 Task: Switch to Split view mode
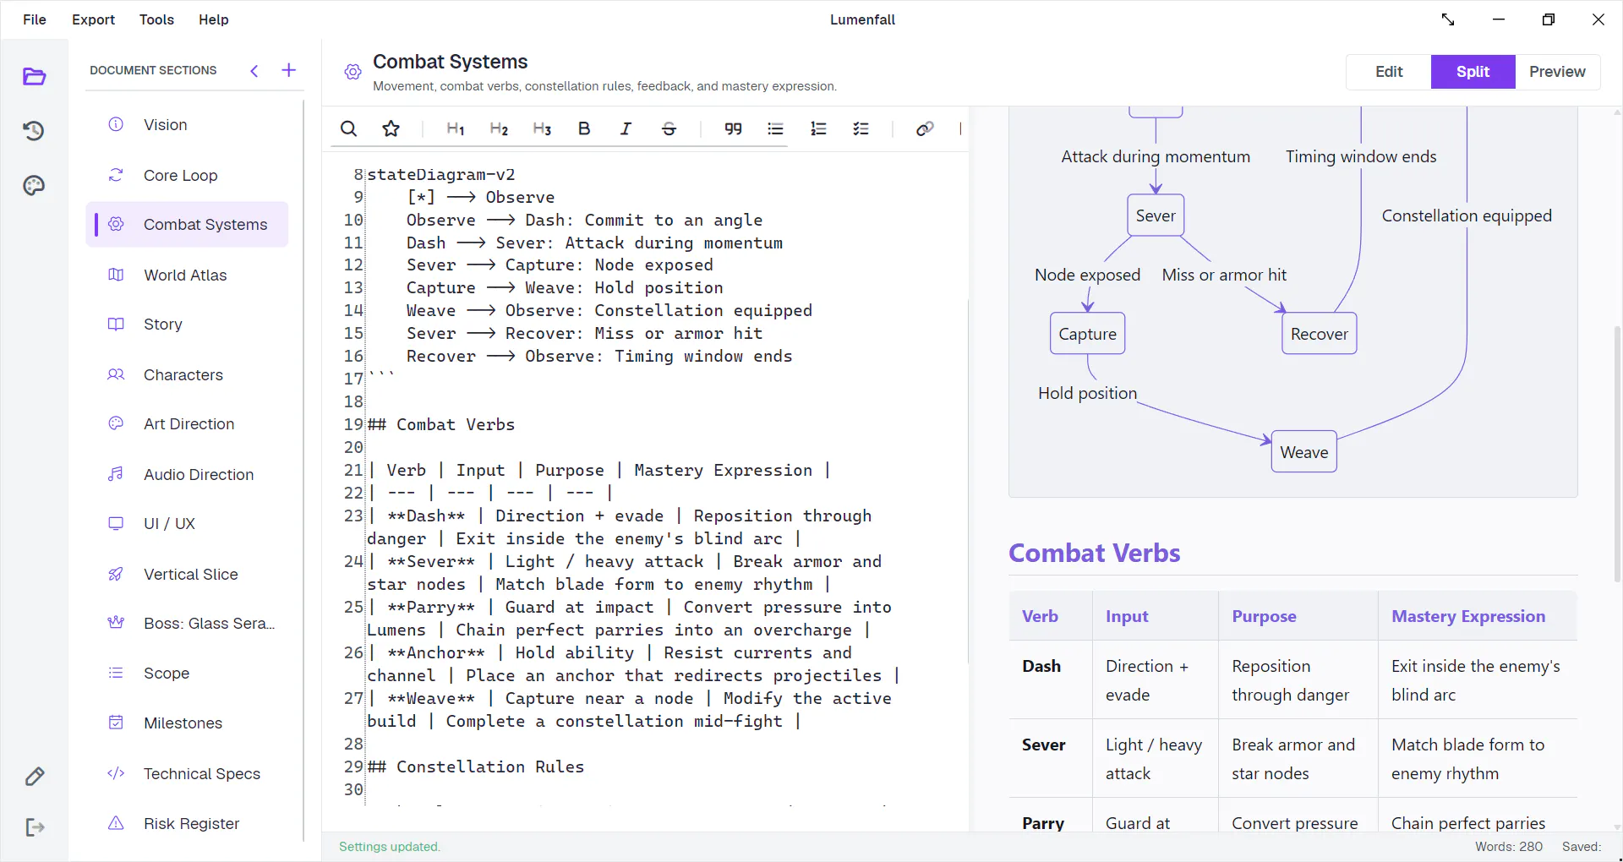pyautogui.click(x=1473, y=72)
